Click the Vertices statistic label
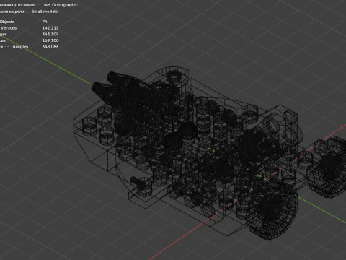Viewport: 346px width, 260px height. click(9, 28)
